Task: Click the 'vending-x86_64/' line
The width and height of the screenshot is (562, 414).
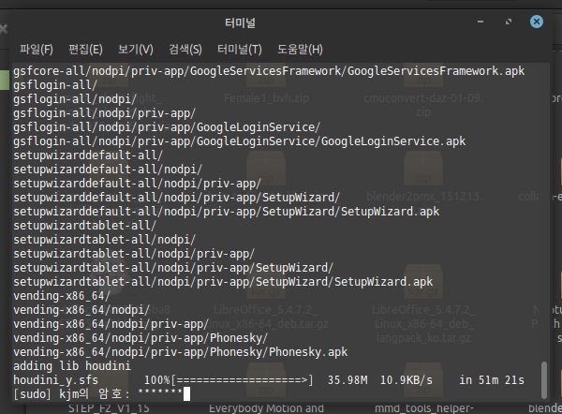Action: click(x=62, y=296)
